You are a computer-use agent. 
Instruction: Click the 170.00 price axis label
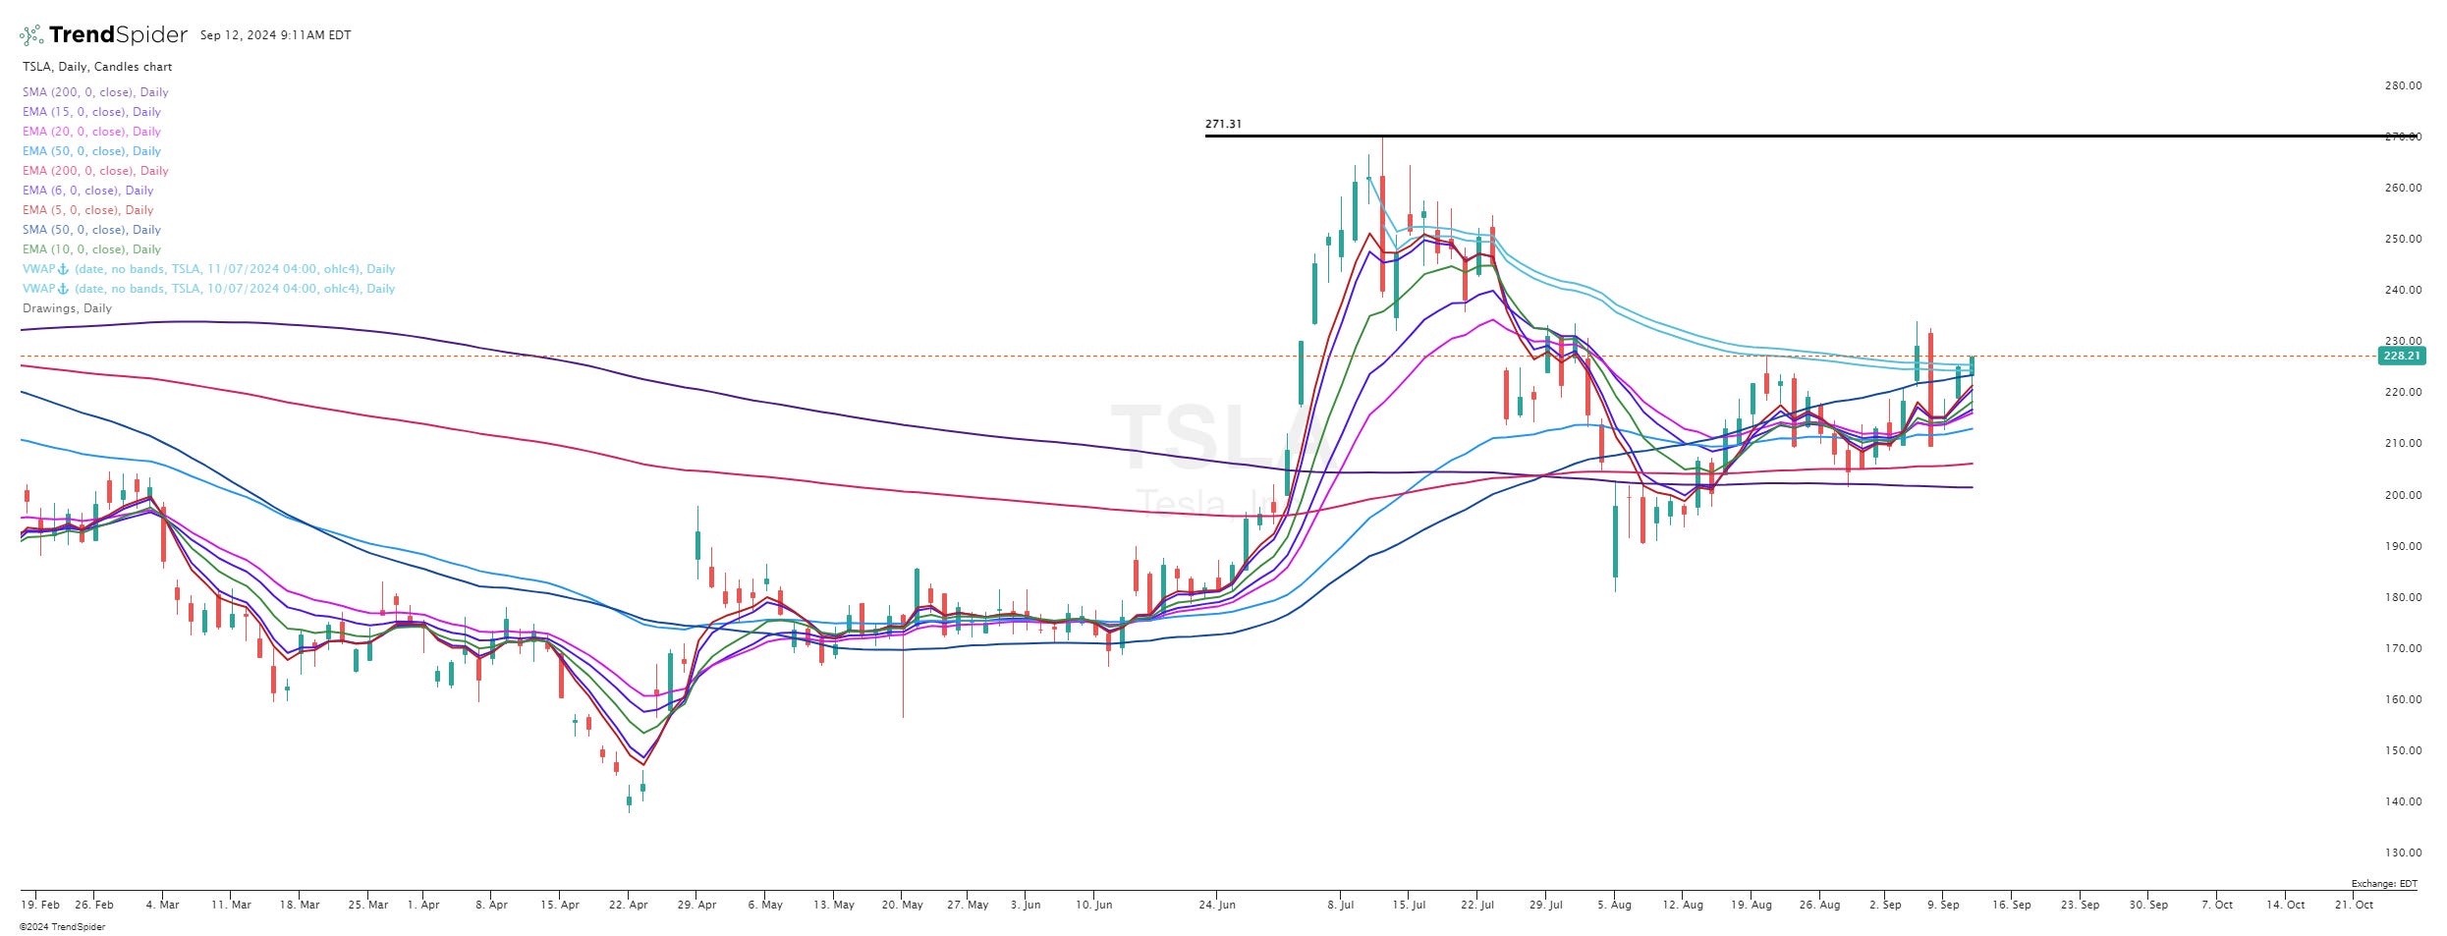[2403, 648]
